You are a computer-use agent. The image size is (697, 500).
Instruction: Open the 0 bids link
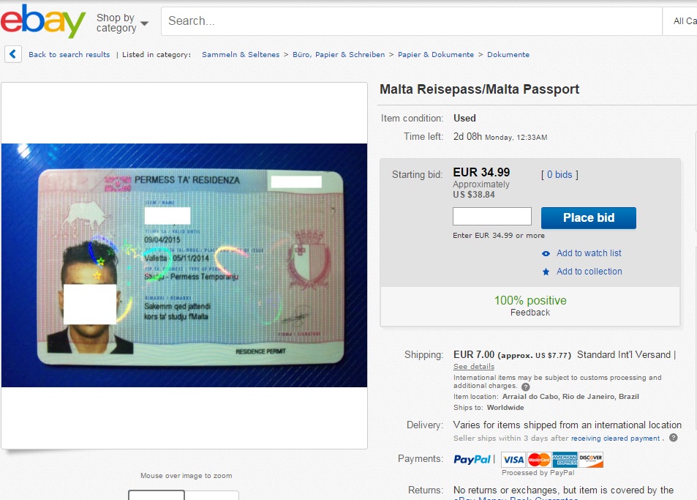(560, 175)
